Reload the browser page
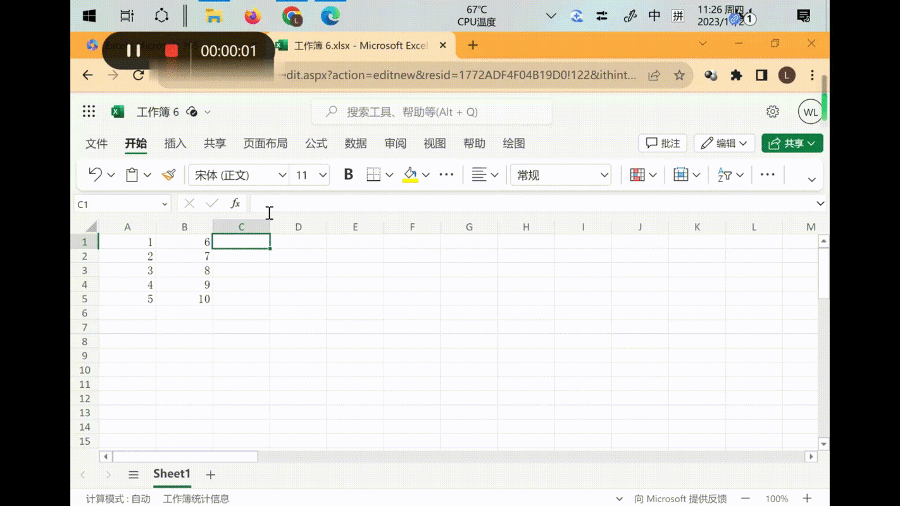Viewport: 900px width, 506px height. 139,75
